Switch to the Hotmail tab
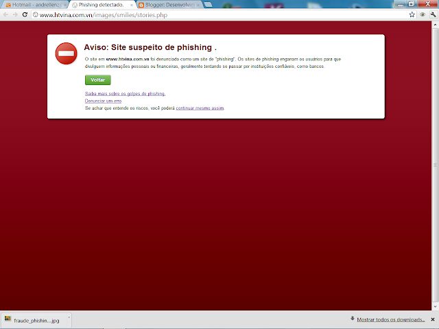Screen dimensions: 439x329 tap(36, 5)
